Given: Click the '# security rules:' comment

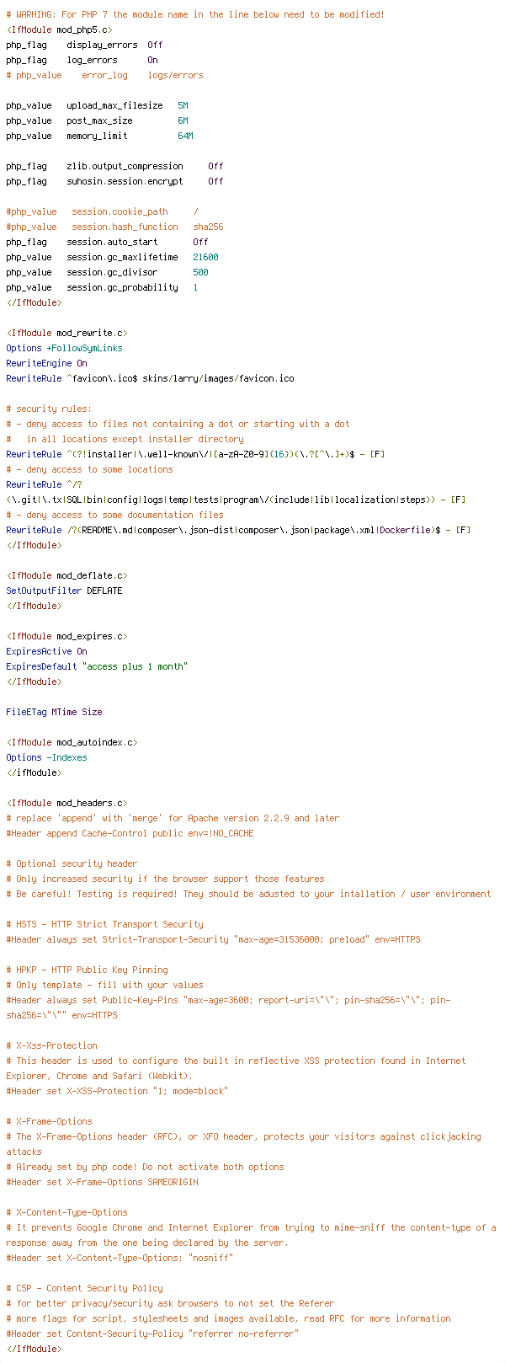Looking at the screenshot, I should pyautogui.click(x=49, y=409).
